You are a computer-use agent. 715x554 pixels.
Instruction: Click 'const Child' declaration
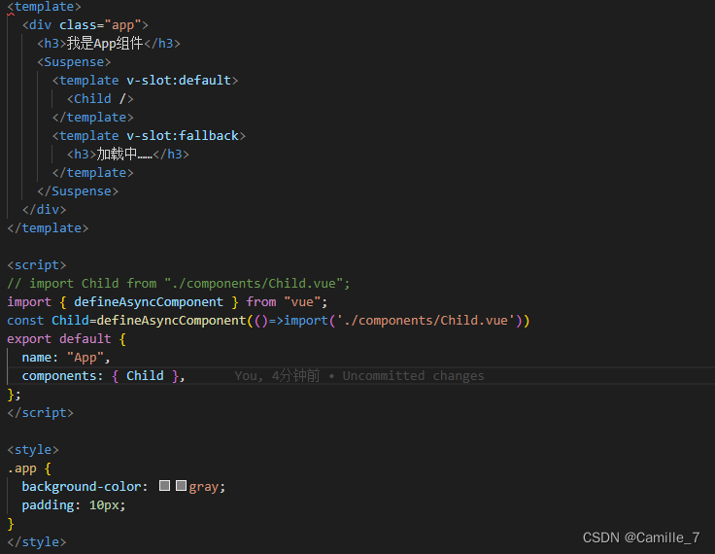(x=48, y=321)
